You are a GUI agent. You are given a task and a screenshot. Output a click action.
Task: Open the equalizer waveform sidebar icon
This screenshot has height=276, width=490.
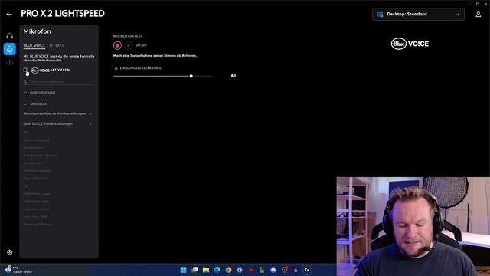pos(10,63)
